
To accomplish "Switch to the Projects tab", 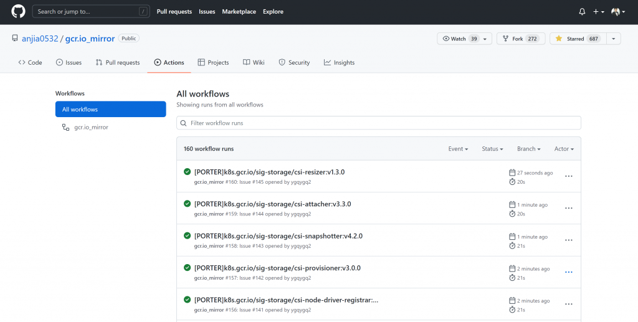I will pyautogui.click(x=213, y=63).
